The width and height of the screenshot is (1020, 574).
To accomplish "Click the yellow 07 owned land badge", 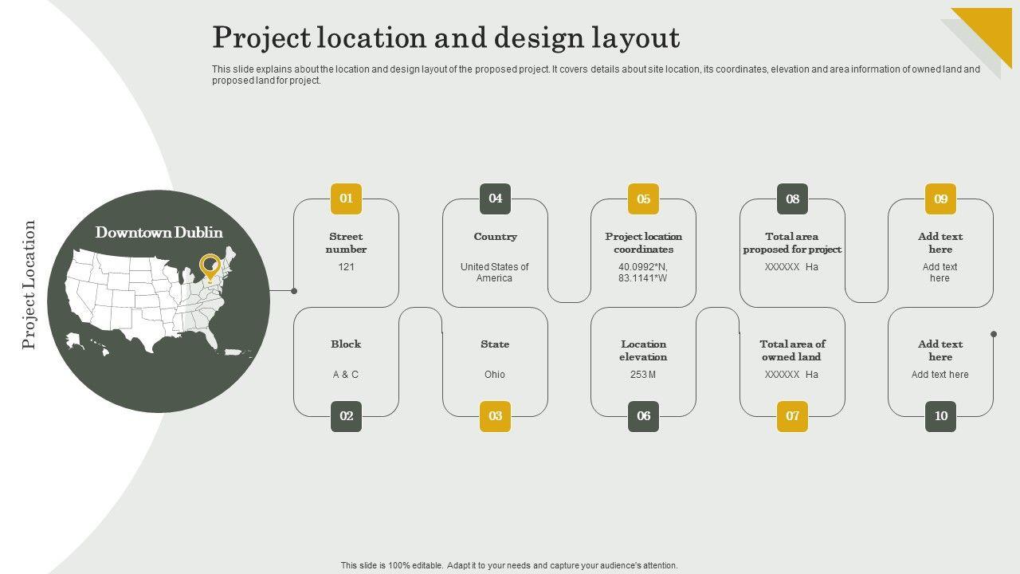I will 792,416.
